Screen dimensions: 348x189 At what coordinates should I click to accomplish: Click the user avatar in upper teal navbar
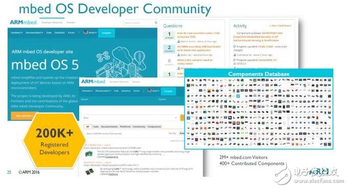(86, 33)
